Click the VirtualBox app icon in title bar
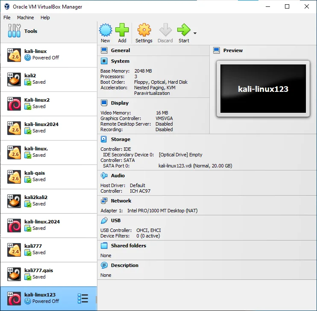 click(7, 6)
